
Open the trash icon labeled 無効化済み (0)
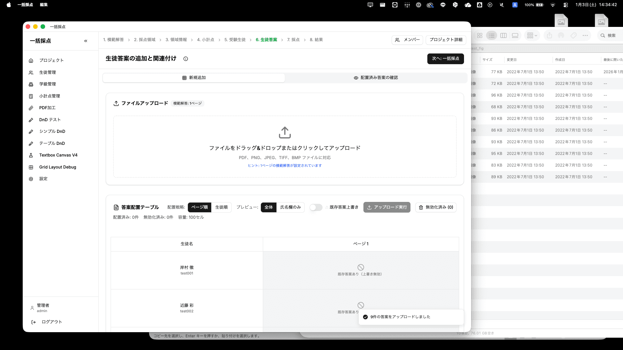point(421,207)
